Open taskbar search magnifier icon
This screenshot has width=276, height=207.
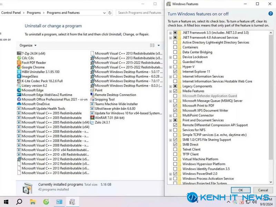[x=19, y=202]
